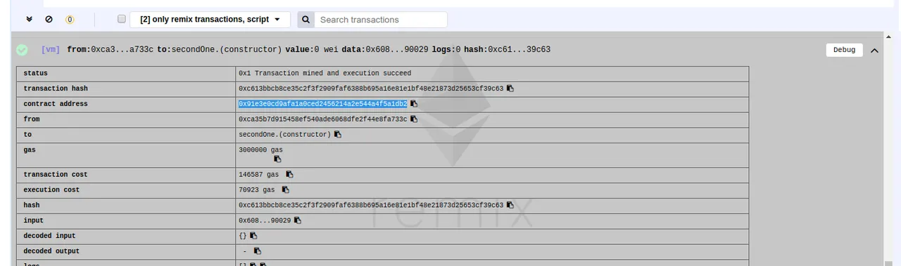Click the magnifier search icon
The height and width of the screenshot is (266, 901).
(x=306, y=20)
